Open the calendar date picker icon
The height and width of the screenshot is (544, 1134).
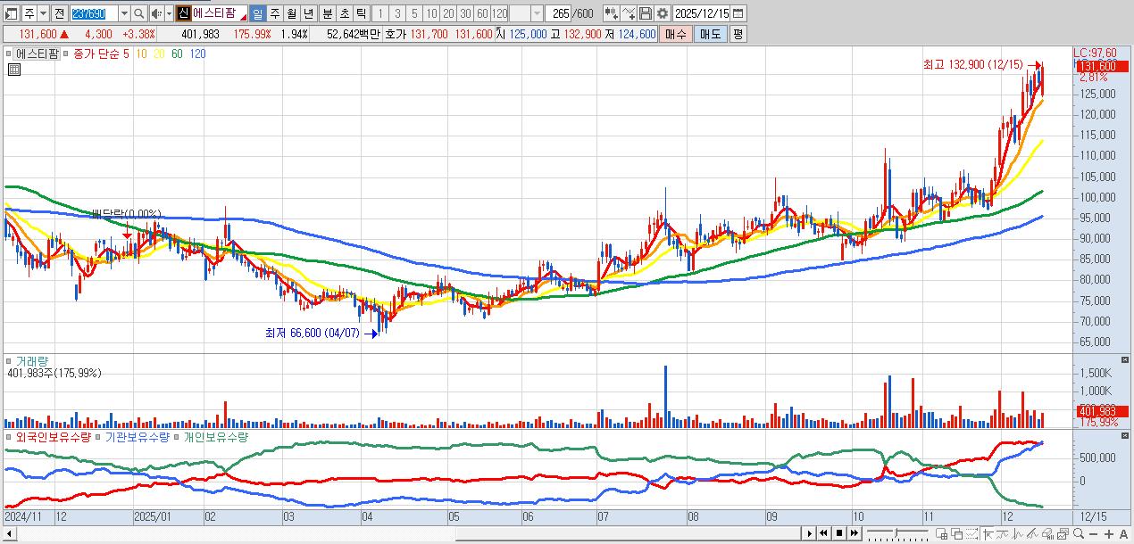click(x=737, y=13)
